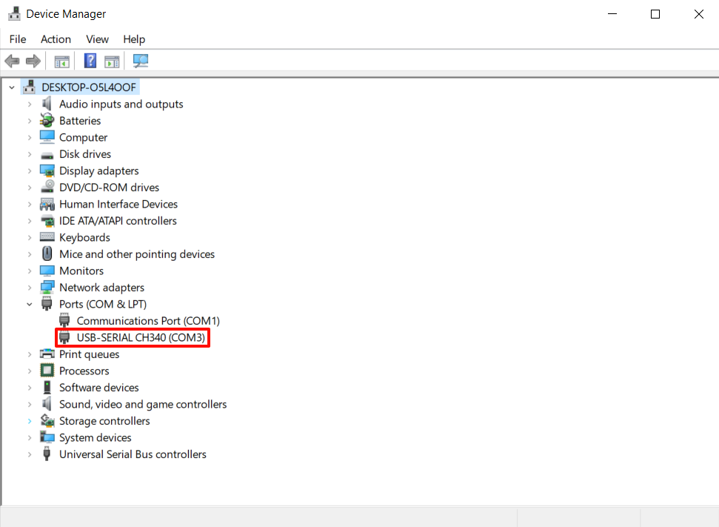Image resolution: width=719 pixels, height=527 pixels.
Task: Expand the Monitors category
Action: [x=30, y=271]
